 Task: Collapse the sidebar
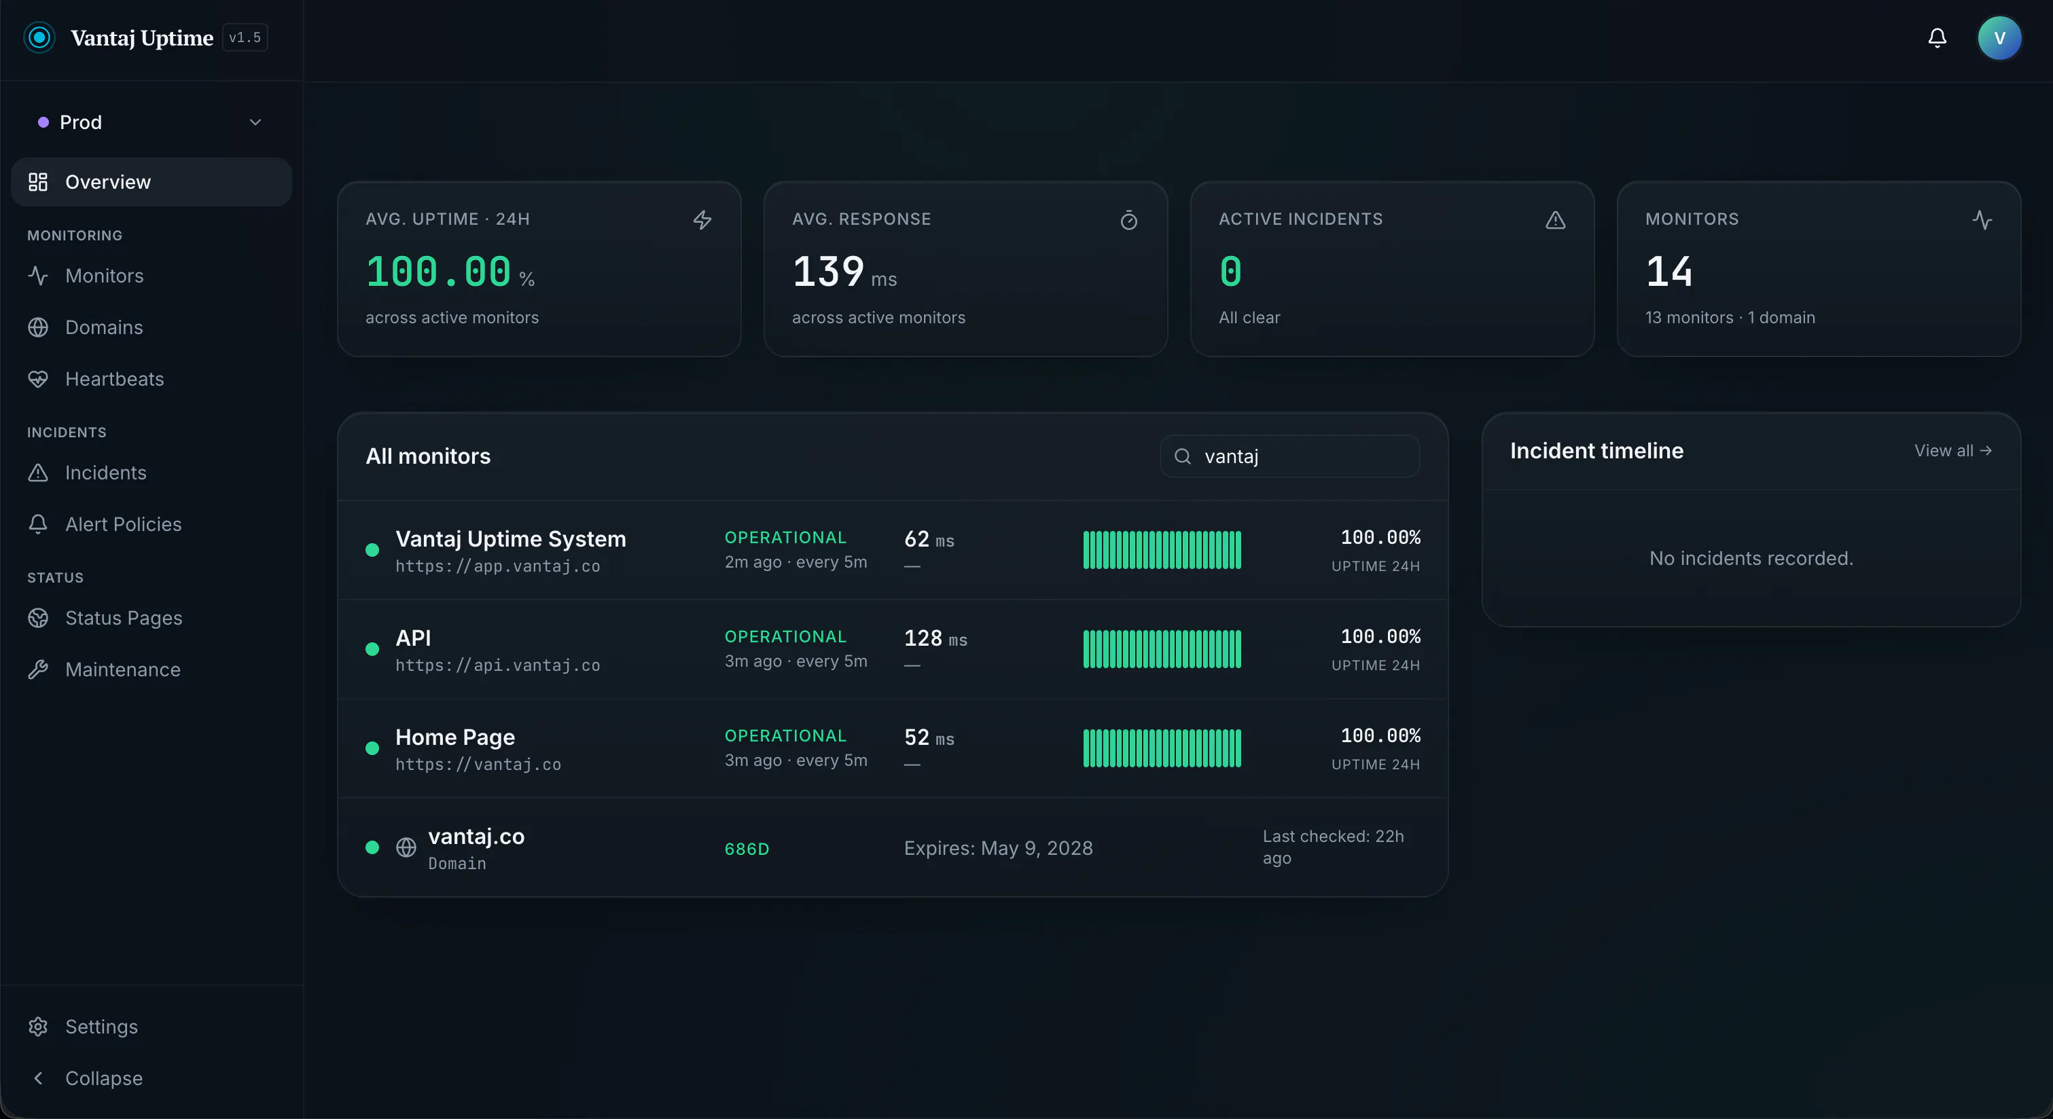(151, 1078)
